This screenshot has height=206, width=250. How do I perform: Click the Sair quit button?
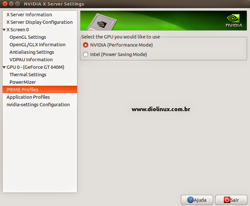coord(231,200)
